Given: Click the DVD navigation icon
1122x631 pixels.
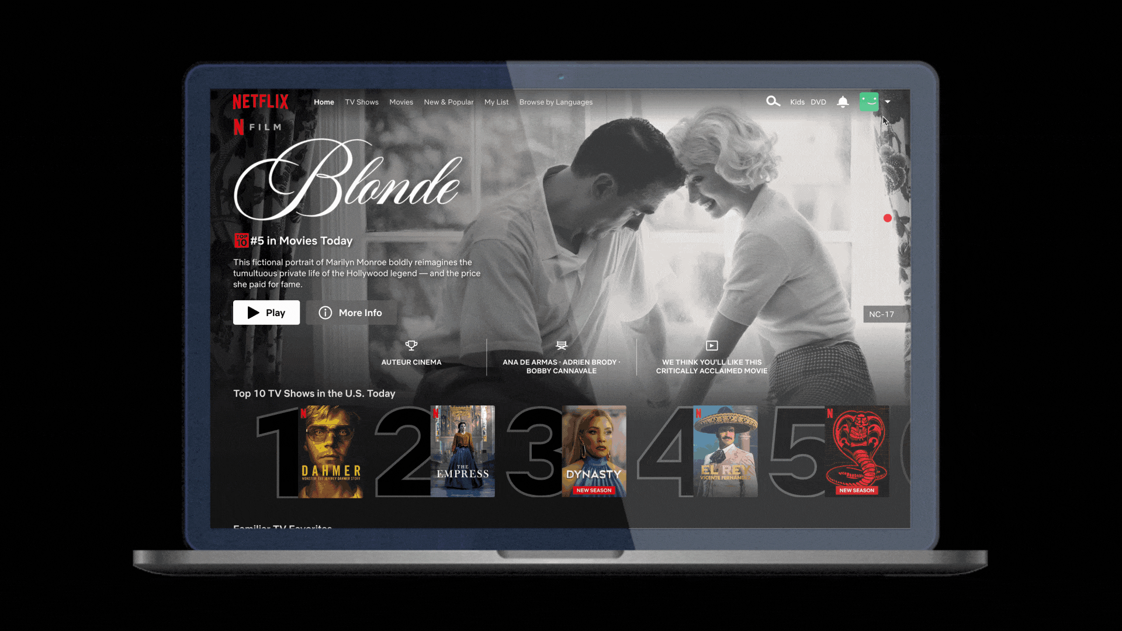Looking at the screenshot, I should pos(818,101).
